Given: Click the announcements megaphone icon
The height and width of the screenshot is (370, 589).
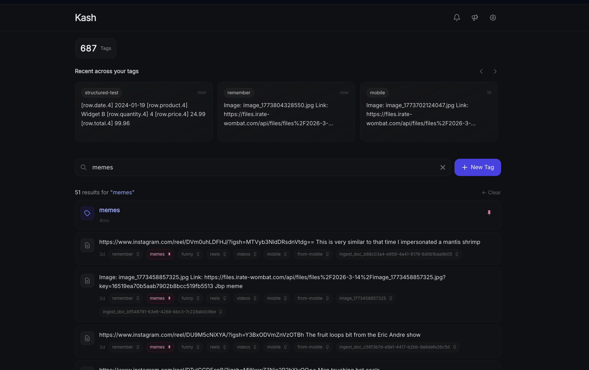Looking at the screenshot, I should 475,17.
